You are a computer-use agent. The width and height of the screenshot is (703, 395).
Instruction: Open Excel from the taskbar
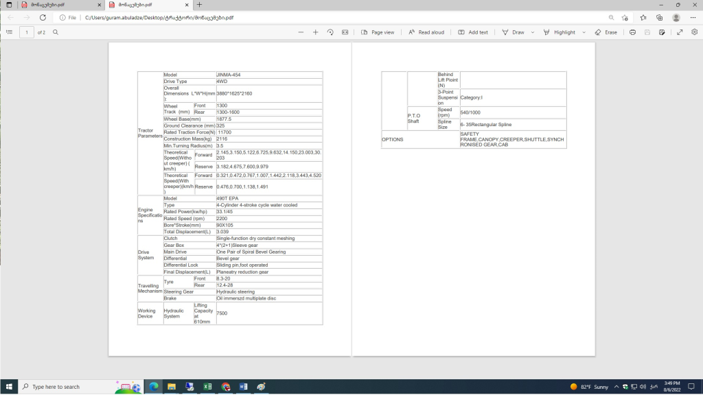click(x=207, y=387)
